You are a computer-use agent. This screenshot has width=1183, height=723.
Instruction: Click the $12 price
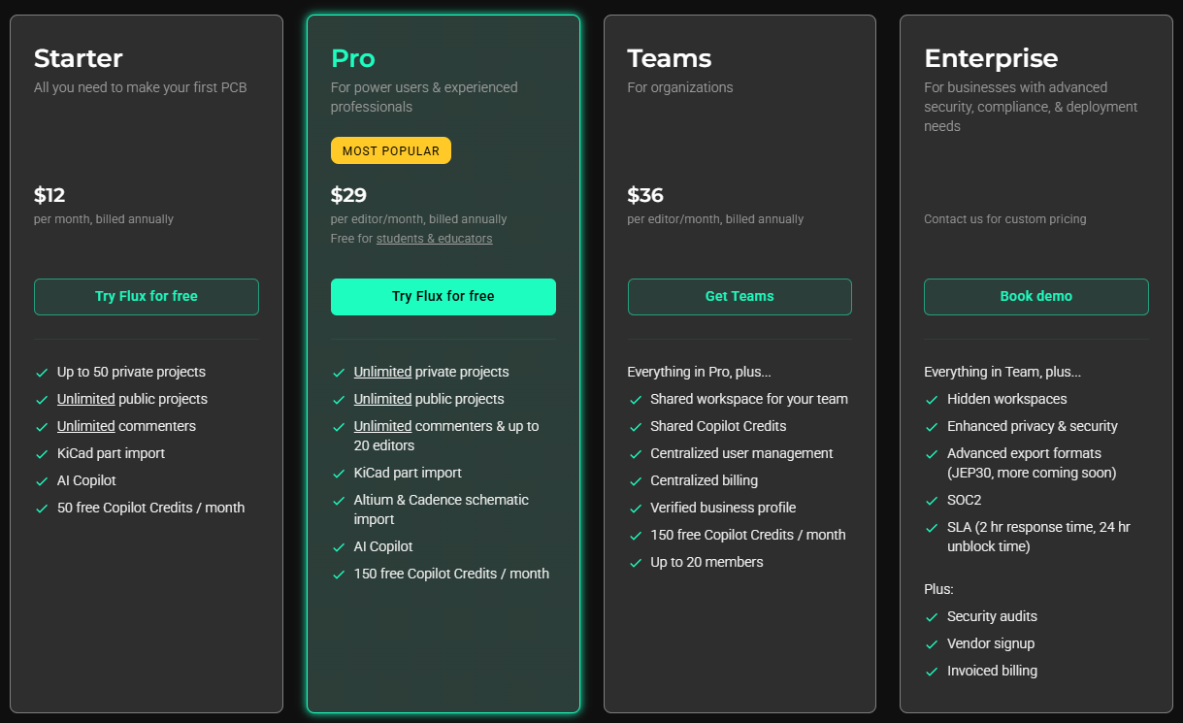[49, 195]
